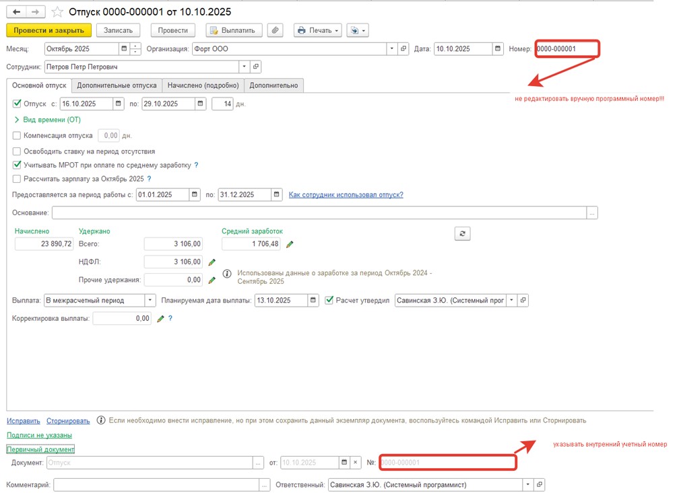The width and height of the screenshot is (679, 493).
Task: Open the Начислено (подробно) tab
Action: (203, 85)
